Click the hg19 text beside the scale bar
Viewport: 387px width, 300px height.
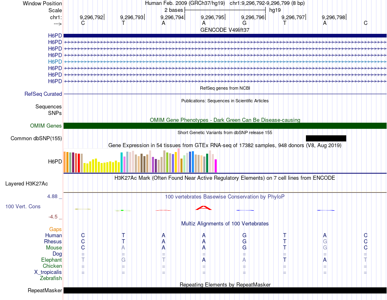pyautogui.click(x=275, y=10)
